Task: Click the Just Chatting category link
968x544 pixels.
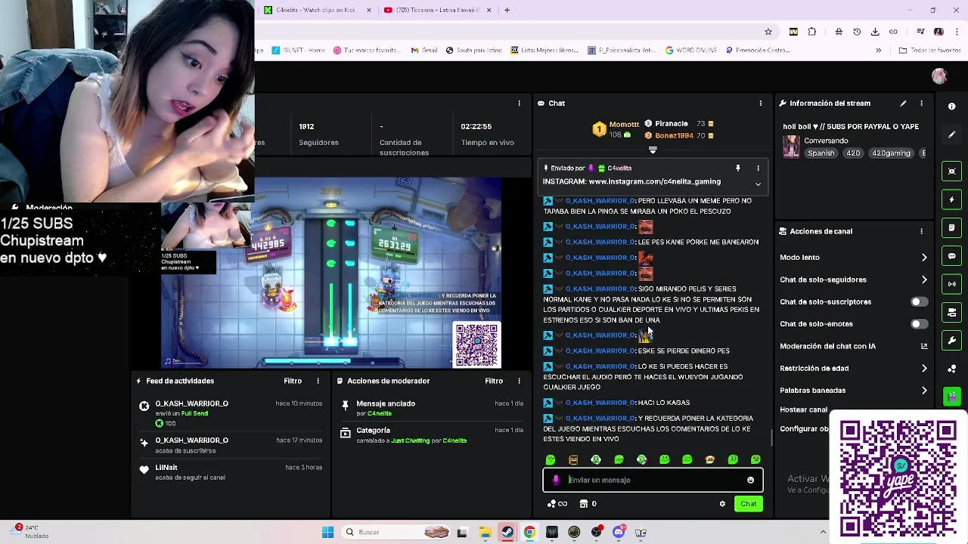Action: pos(410,440)
